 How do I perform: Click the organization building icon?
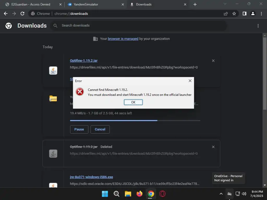(95, 39)
